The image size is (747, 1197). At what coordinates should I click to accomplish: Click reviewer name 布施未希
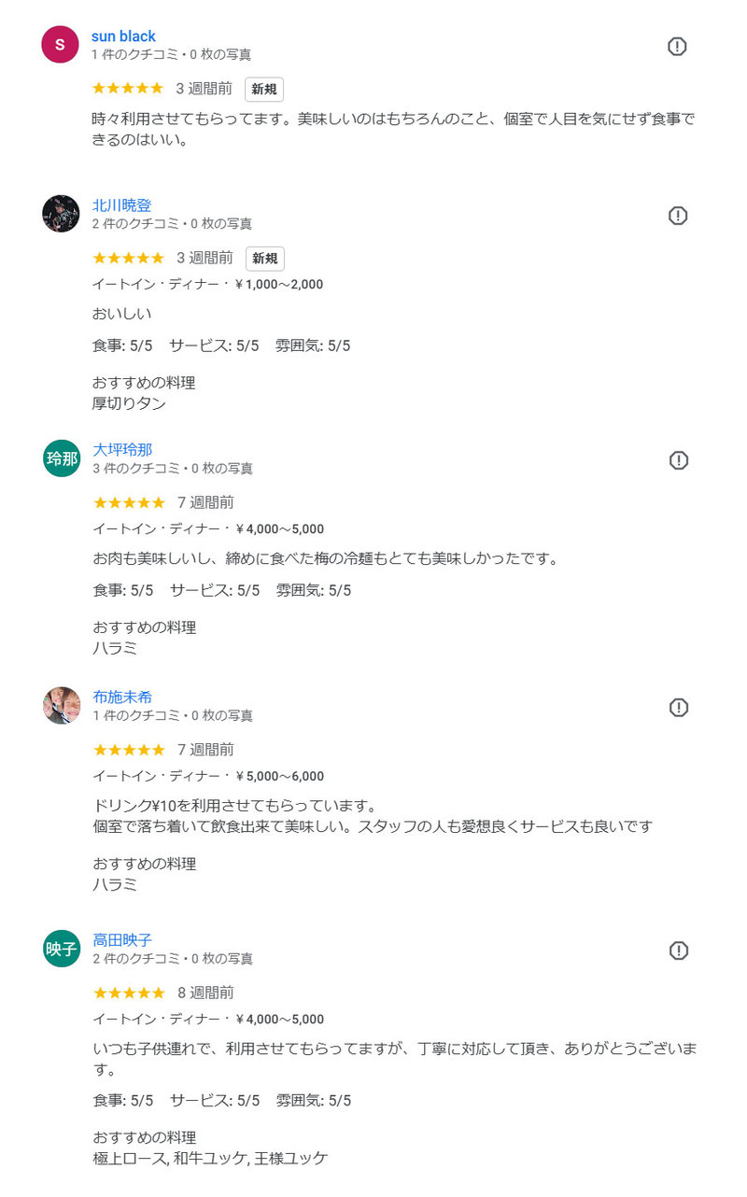tap(122, 697)
